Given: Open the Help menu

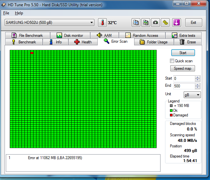Looking at the screenshot, I should click(19, 13).
